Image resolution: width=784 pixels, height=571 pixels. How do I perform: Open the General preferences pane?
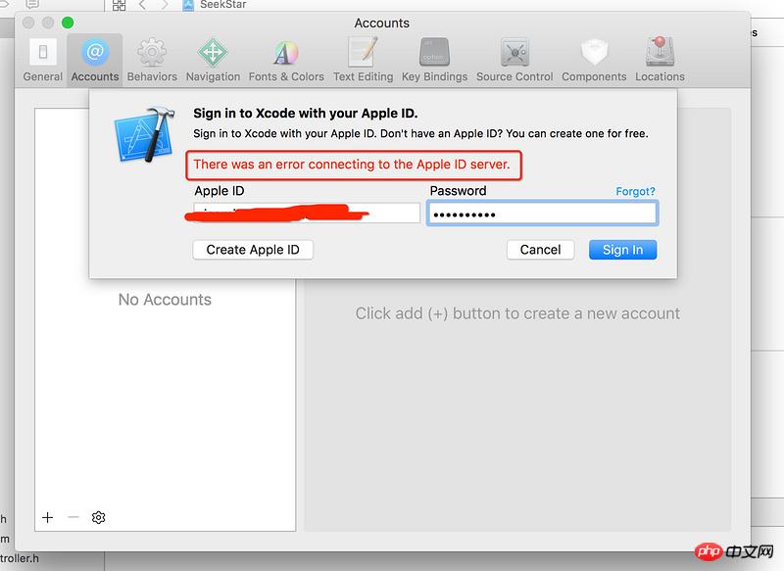click(x=43, y=60)
